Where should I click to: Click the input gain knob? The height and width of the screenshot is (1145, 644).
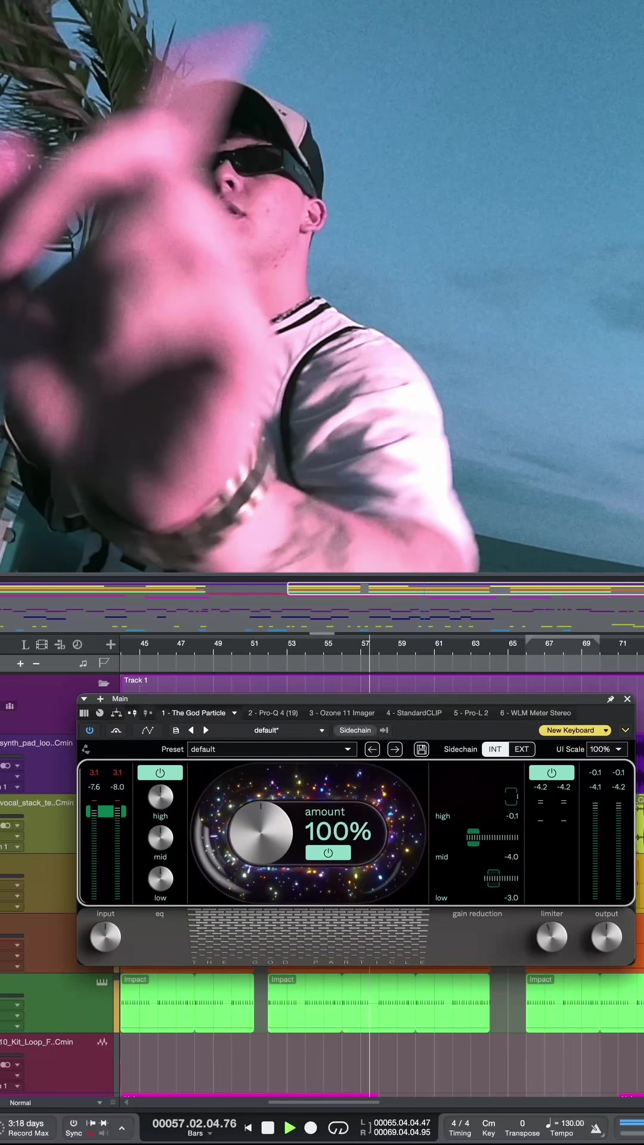106,937
